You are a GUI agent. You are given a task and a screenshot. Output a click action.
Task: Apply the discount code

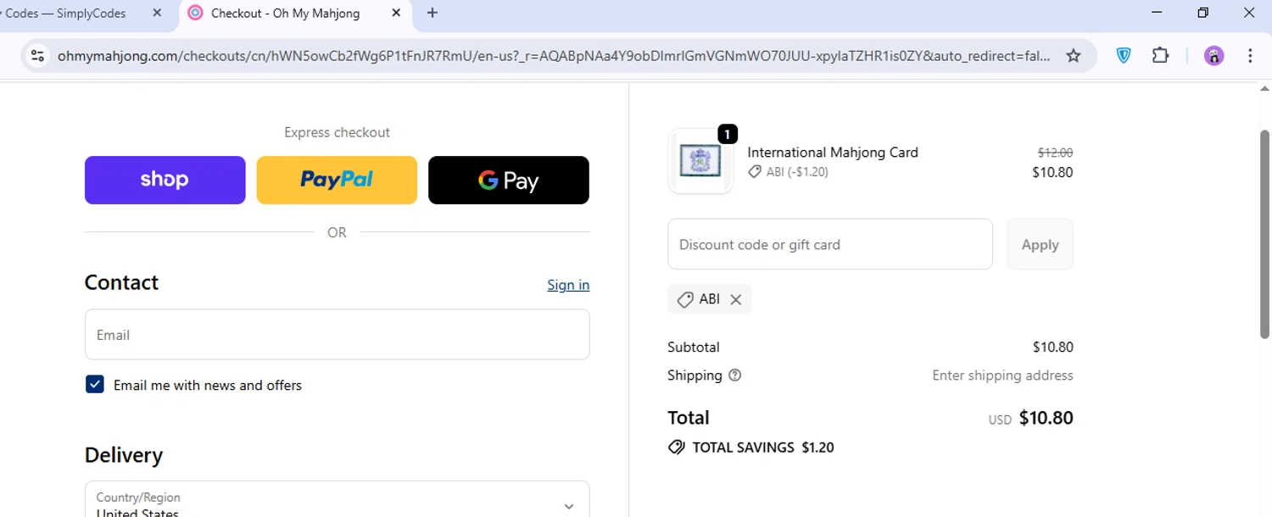1040,244
